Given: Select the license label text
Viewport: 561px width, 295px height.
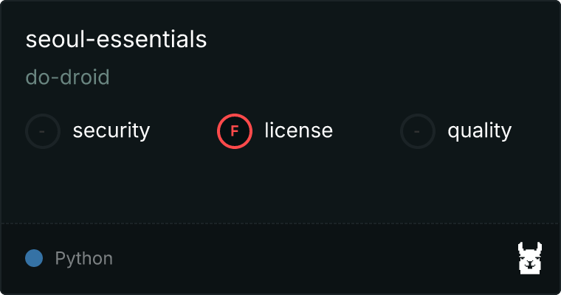Looking at the screenshot, I should 298,131.
